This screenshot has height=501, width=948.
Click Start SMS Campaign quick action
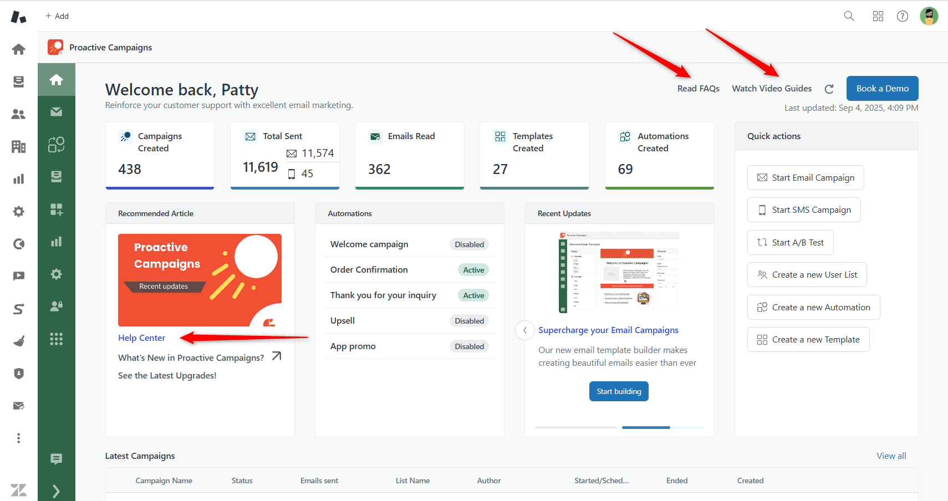804,210
